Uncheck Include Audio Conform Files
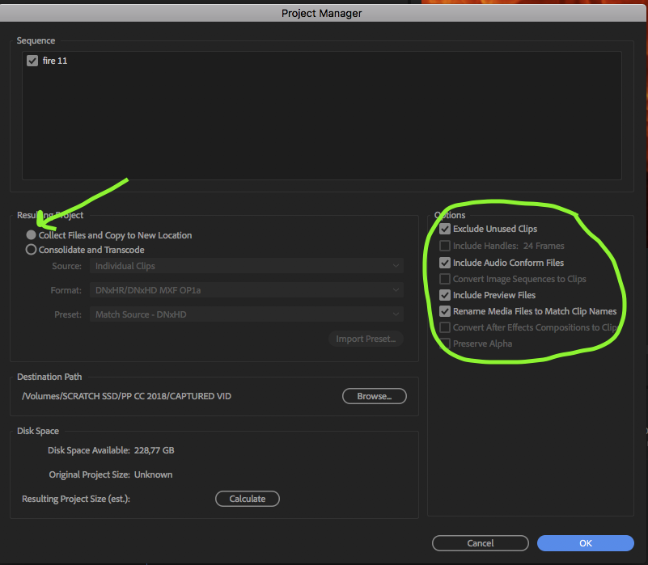This screenshot has width=648, height=565. (x=445, y=262)
